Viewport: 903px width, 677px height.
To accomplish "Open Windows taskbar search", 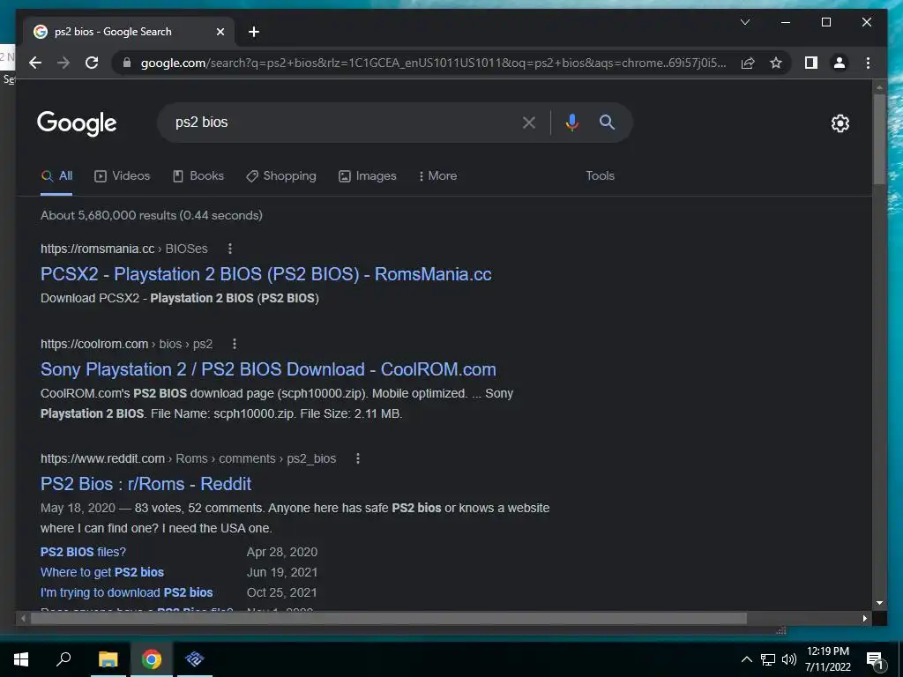I will click(63, 659).
